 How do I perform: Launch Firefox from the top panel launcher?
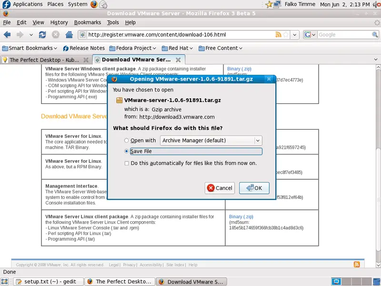(x=94, y=4)
